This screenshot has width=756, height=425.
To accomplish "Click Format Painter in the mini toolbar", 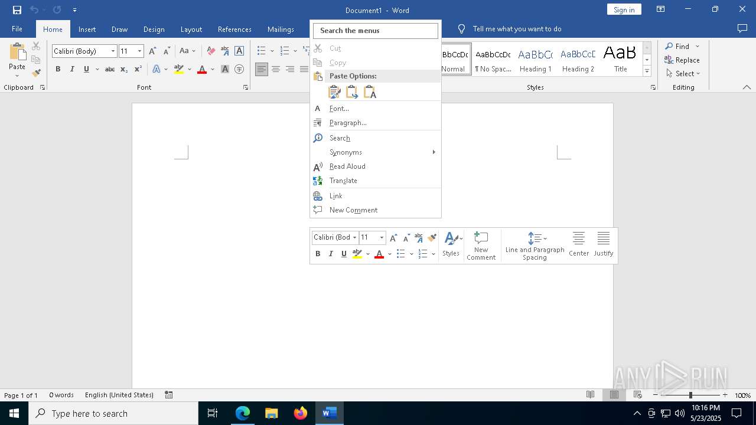I will [432, 237].
